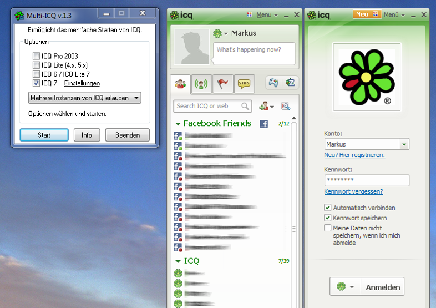Viewport: 436px width, 308px height.
Task: Click the profile avatar picture
Action: 191,47
